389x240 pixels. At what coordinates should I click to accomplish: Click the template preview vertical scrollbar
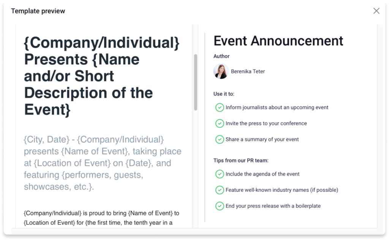196,82
